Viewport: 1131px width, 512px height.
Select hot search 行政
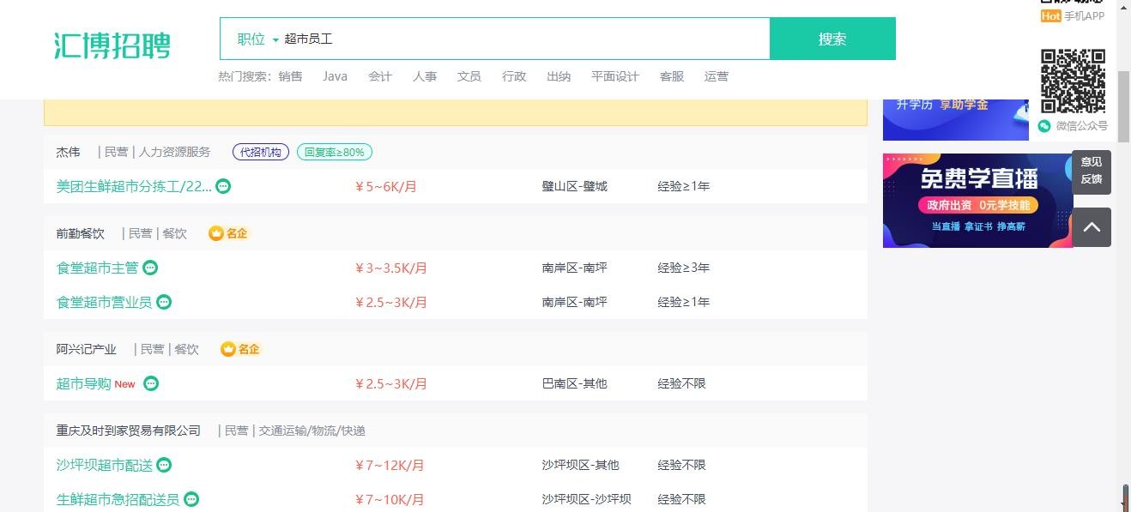[514, 76]
